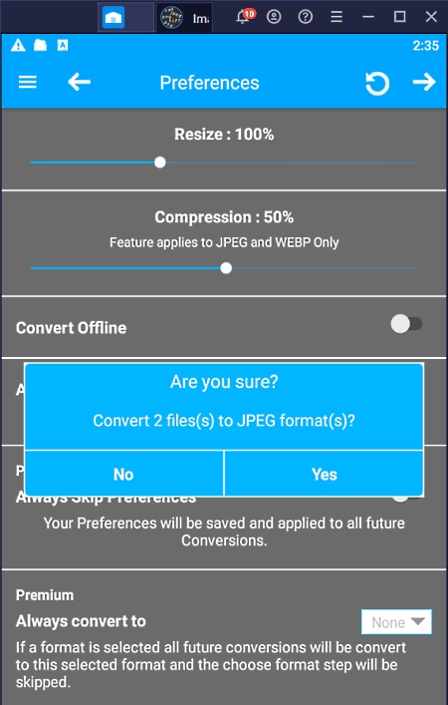This screenshot has height=705, width=448.
Task: Open BlueStacks home tab icon
Action: pos(113,18)
